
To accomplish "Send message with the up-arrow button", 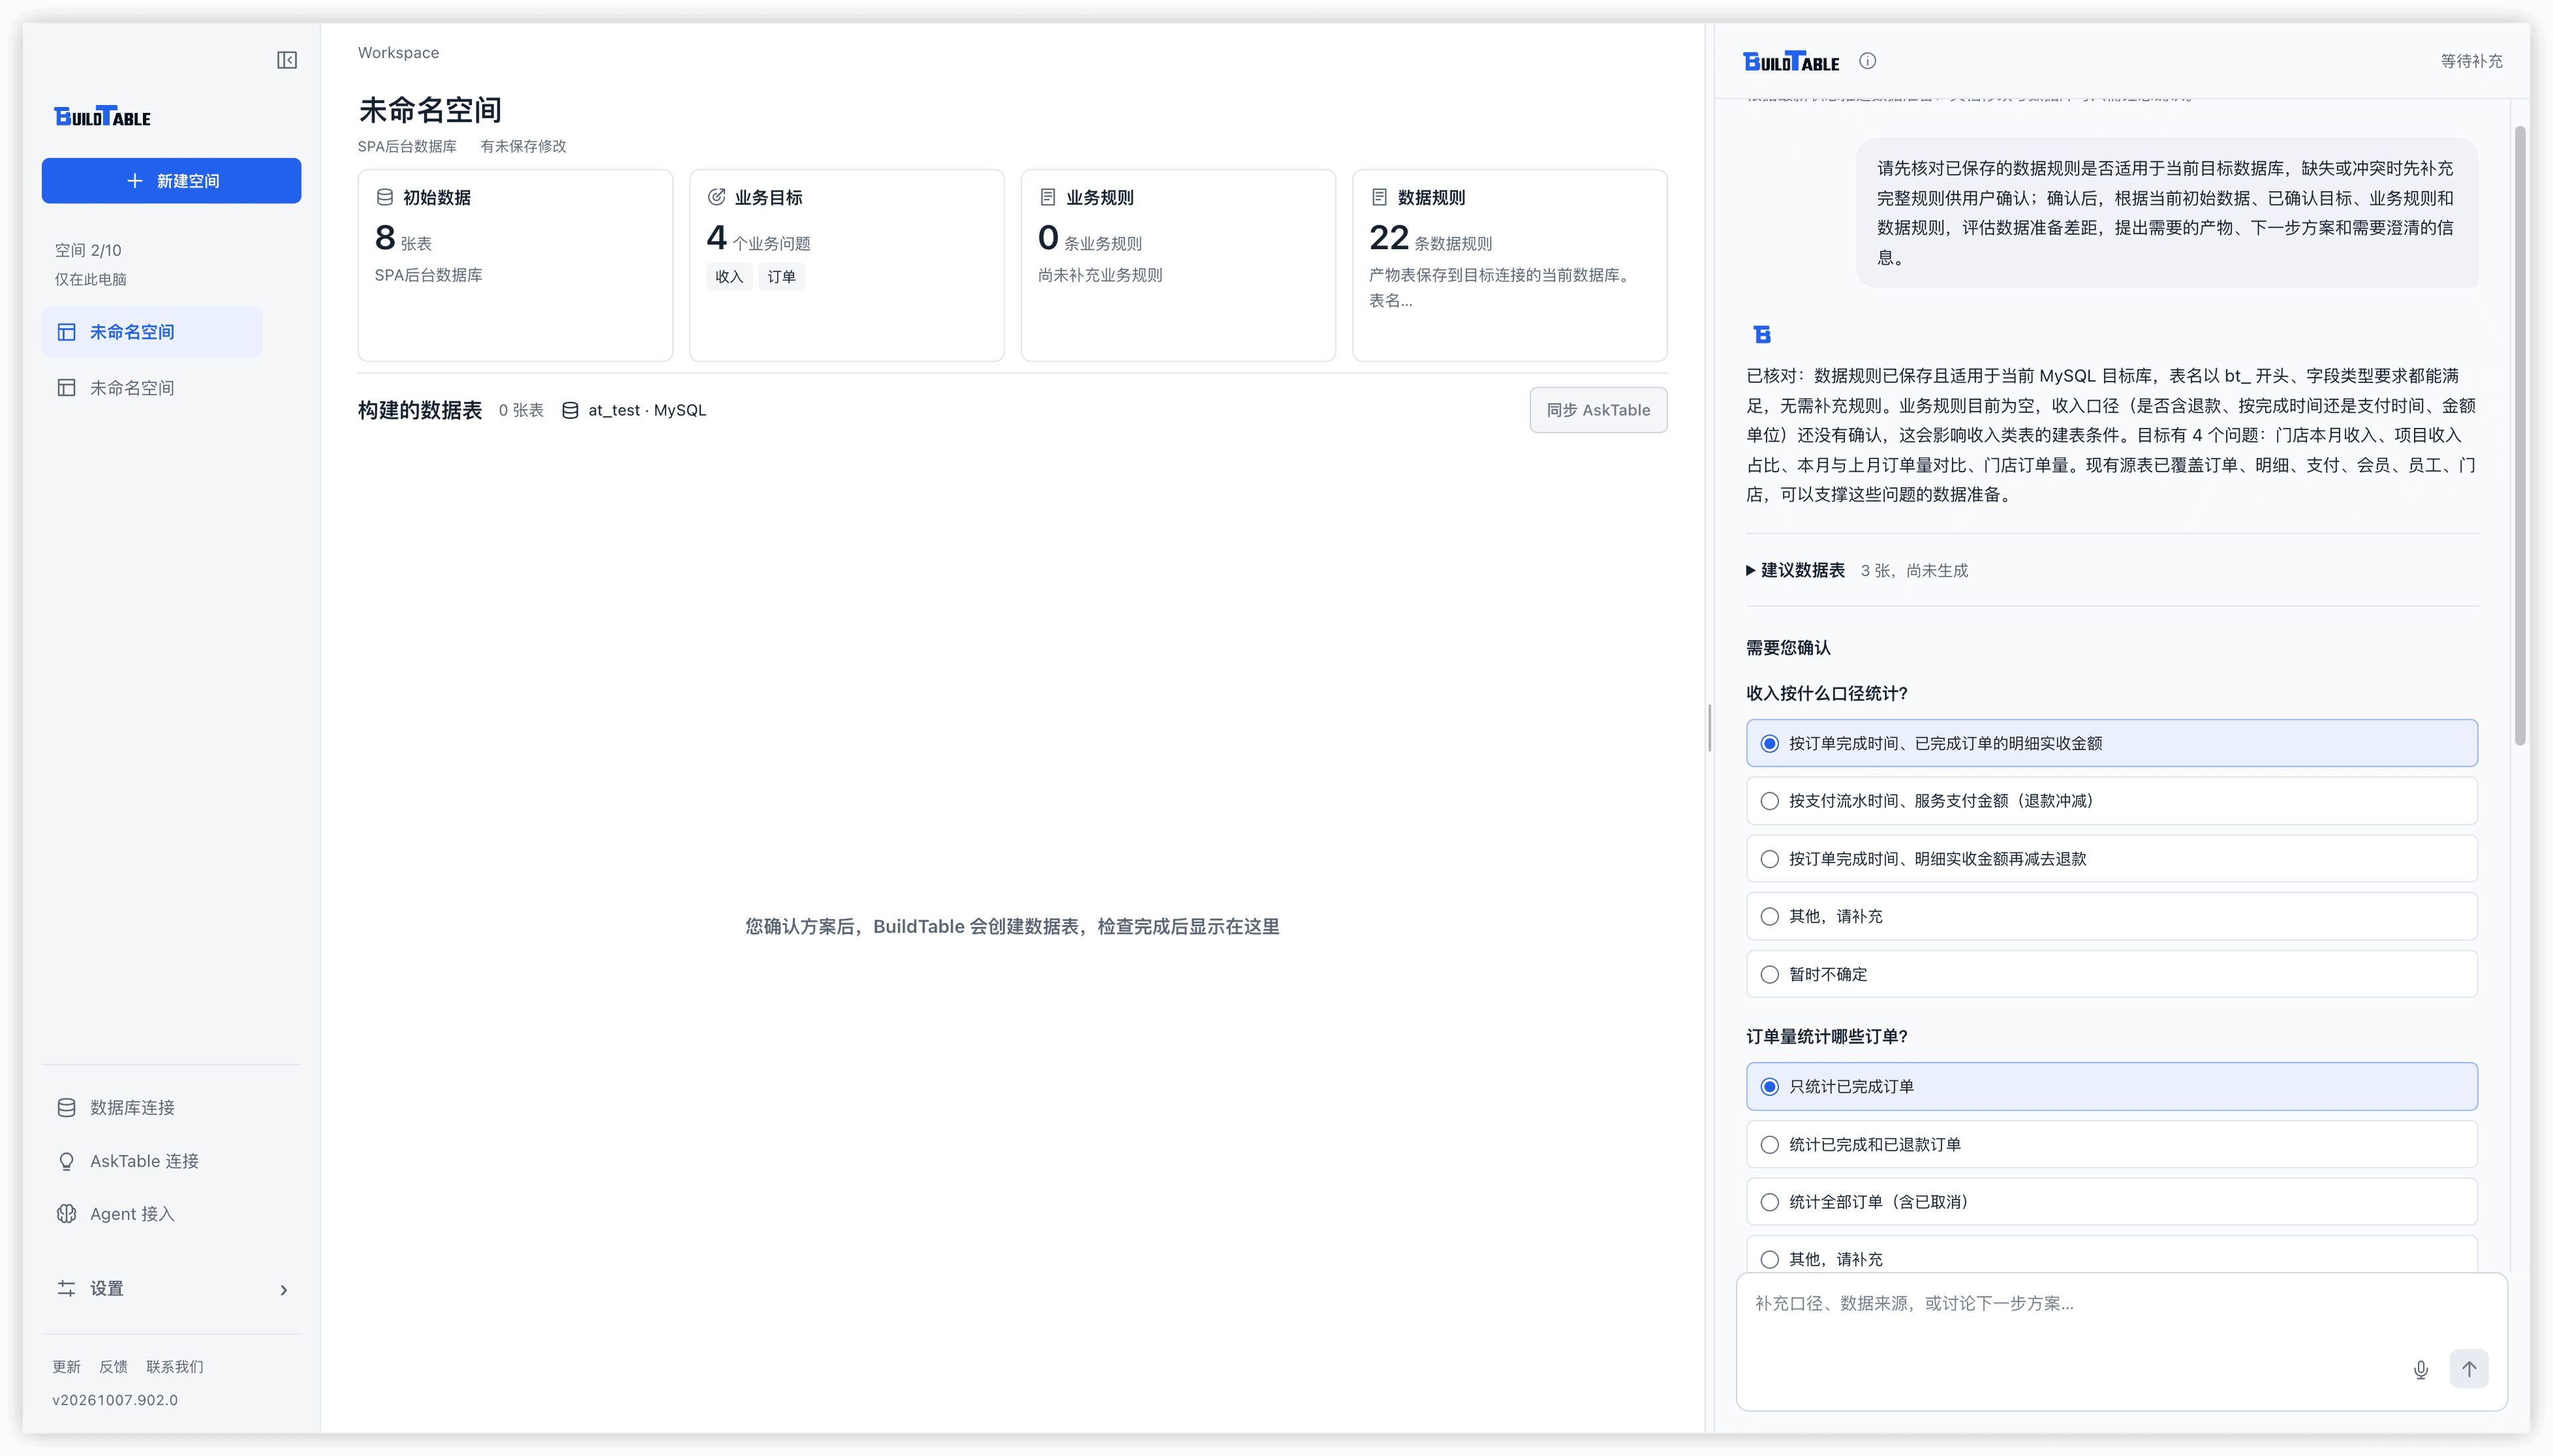I will pos(2468,1369).
